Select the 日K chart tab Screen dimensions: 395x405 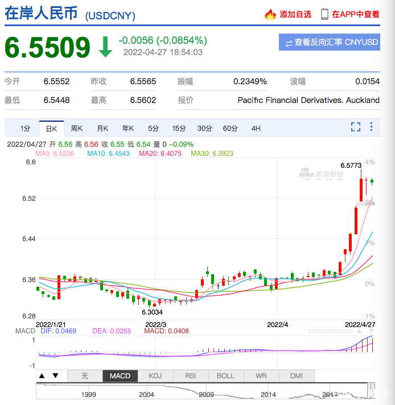coord(51,129)
